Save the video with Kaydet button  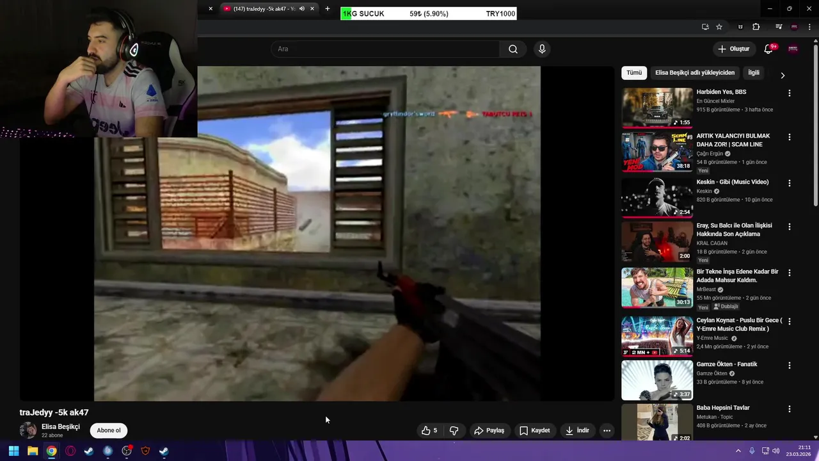point(534,430)
